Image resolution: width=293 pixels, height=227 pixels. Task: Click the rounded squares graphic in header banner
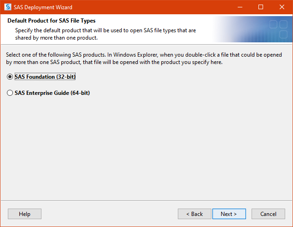pyautogui.click(x=278, y=29)
